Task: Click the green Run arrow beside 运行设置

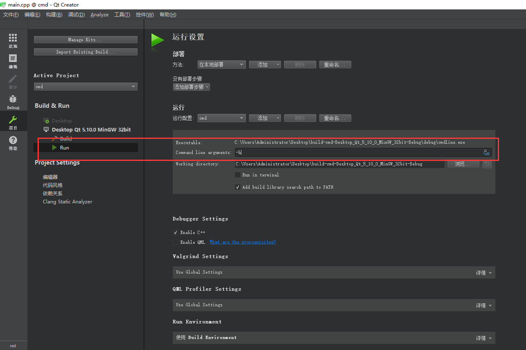Action: tap(158, 40)
